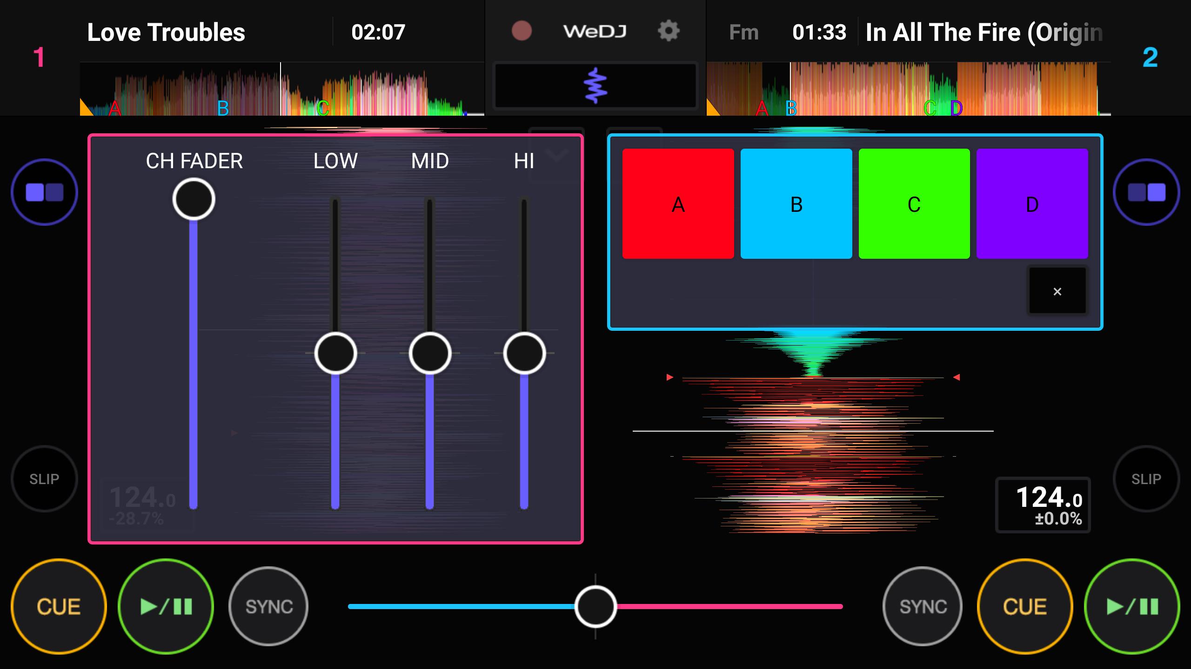Click the CUE button on deck 1
This screenshot has height=669, width=1191.
pyautogui.click(x=57, y=606)
